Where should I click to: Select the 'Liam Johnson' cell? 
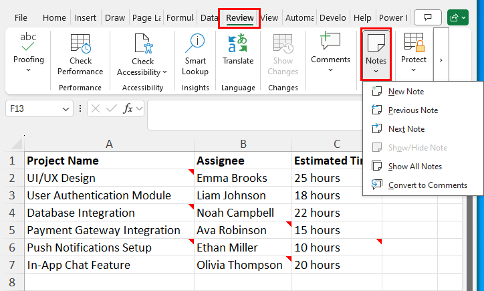[243, 195]
